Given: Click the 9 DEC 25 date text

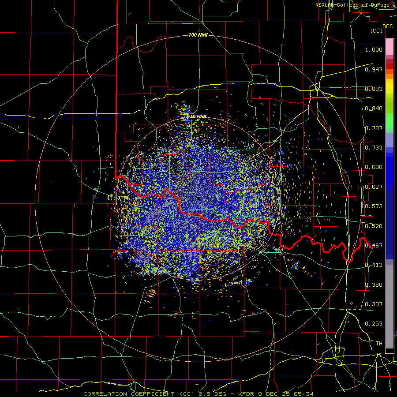Looking at the screenshot, I should pyautogui.click(x=275, y=394).
